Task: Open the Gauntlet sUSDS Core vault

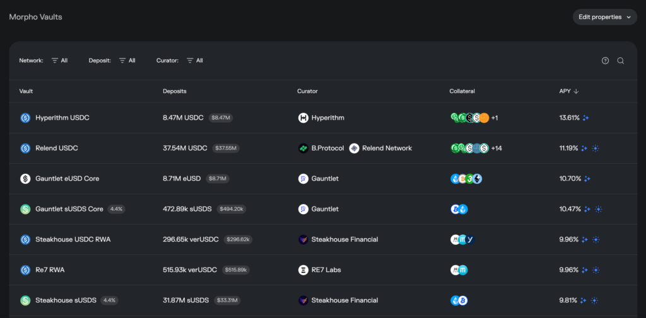Action: tap(69, 209)
